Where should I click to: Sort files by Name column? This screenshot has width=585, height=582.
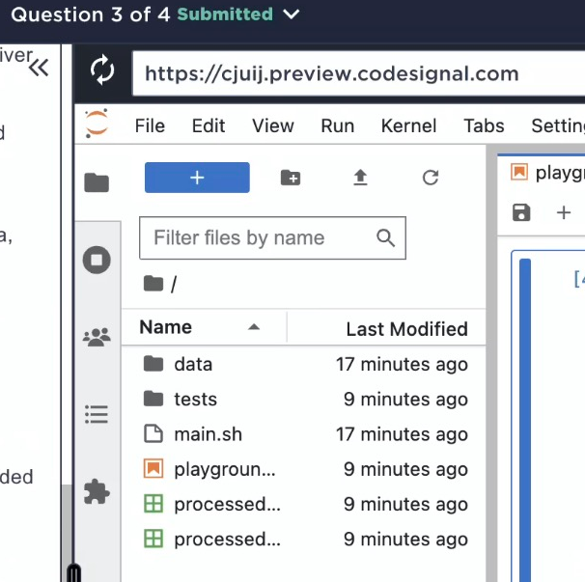[166, 327]
